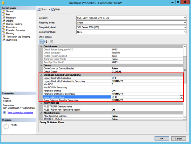This screenshot has width=191, height=144.
Task: Click the Transaction Log Shipping icon
Action: (x=4, y=37)
